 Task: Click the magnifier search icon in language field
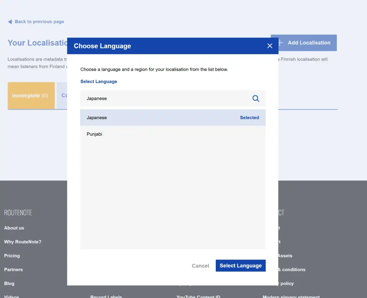(256, 99)
